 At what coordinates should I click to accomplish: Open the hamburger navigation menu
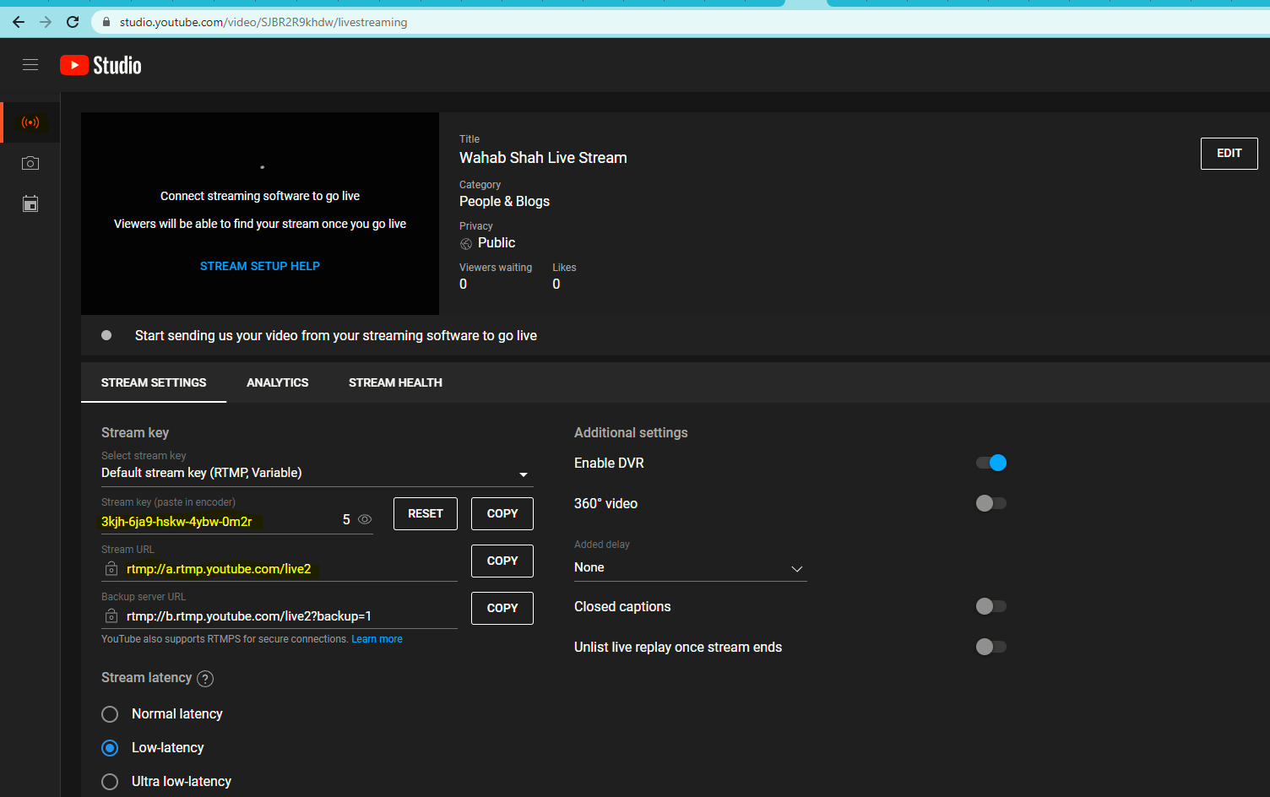pos(30,65)
